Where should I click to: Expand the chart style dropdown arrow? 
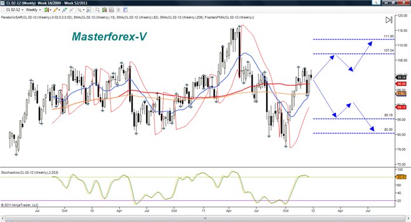click(50, 10)
